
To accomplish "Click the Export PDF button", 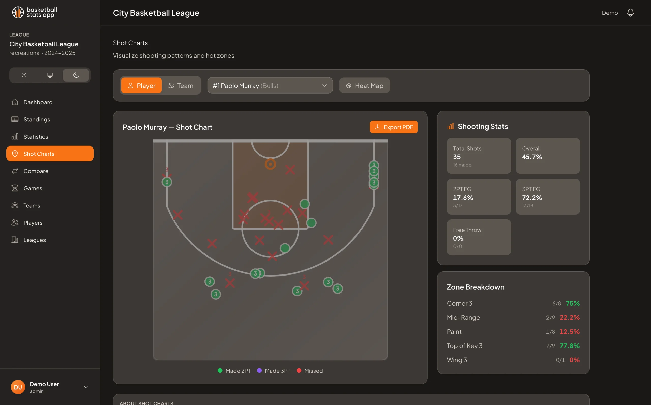I will [393, 127].
